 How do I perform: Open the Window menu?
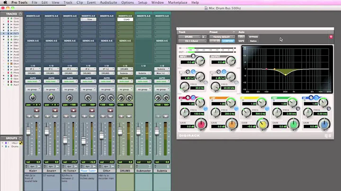(157, 2)
